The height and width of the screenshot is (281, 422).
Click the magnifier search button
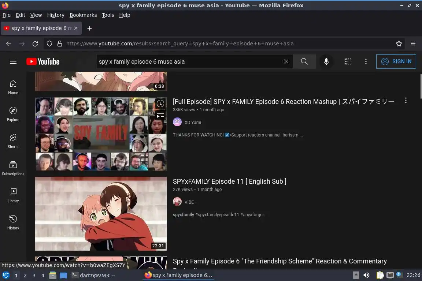pyautogui.click(x=304, y=61)
